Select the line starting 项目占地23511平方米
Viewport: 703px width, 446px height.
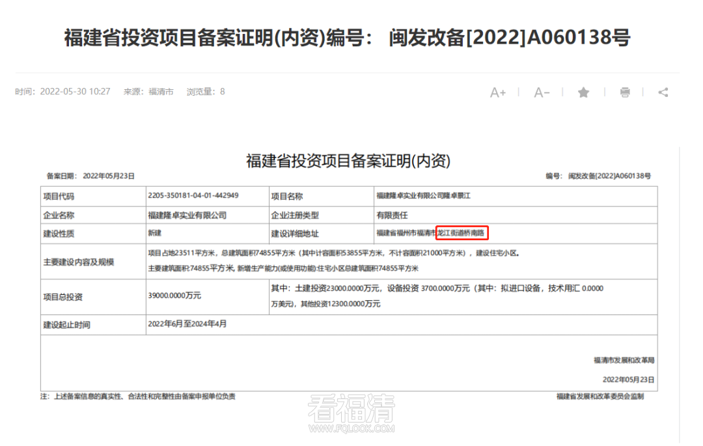click(x=333, y=253)
